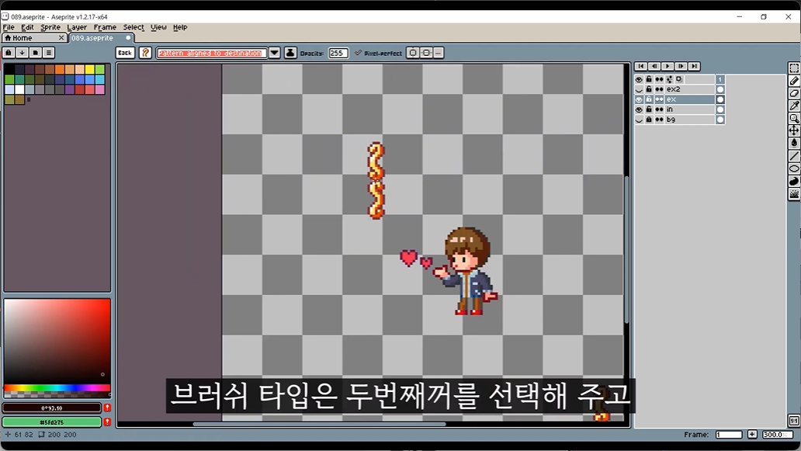Select the Contour blob tool
The height and width of the screenshot is (451, 801).
click(x=794, y=182)
